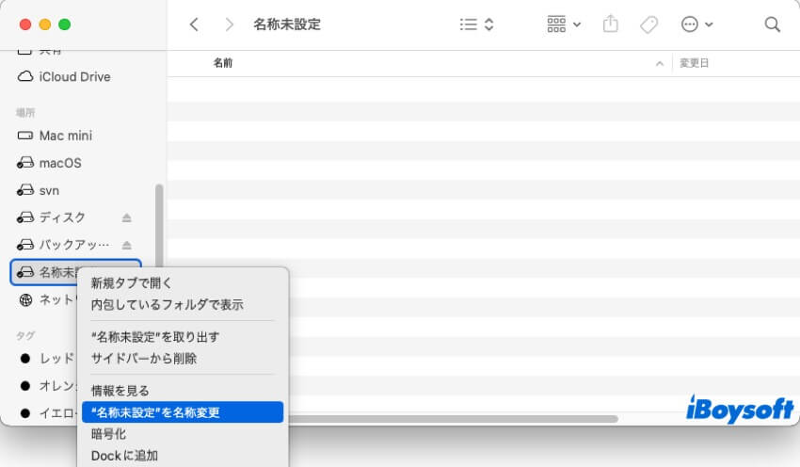
Task: Expand the group-by options dropdown
Action: [564, 24]
